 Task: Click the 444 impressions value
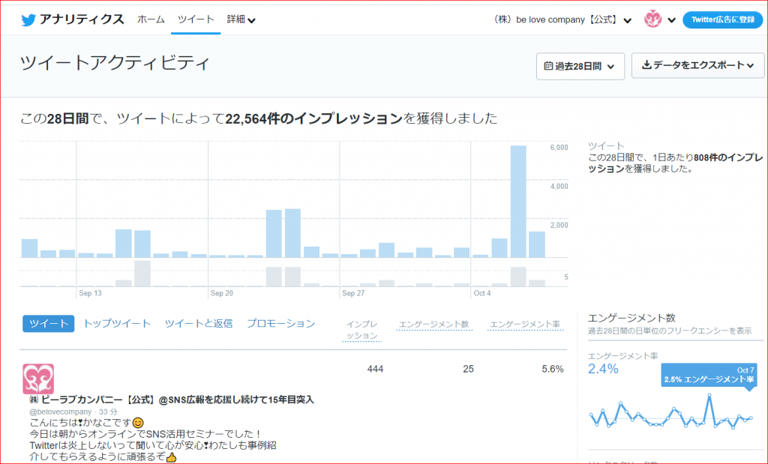pyautogui.click(x=375, y=369)
